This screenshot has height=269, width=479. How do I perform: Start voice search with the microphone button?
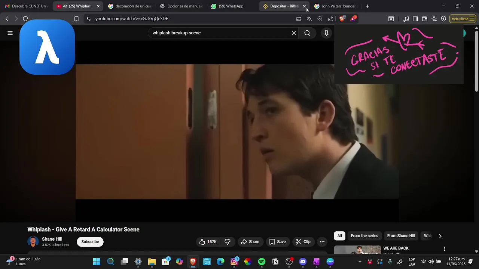pos(326,33)
